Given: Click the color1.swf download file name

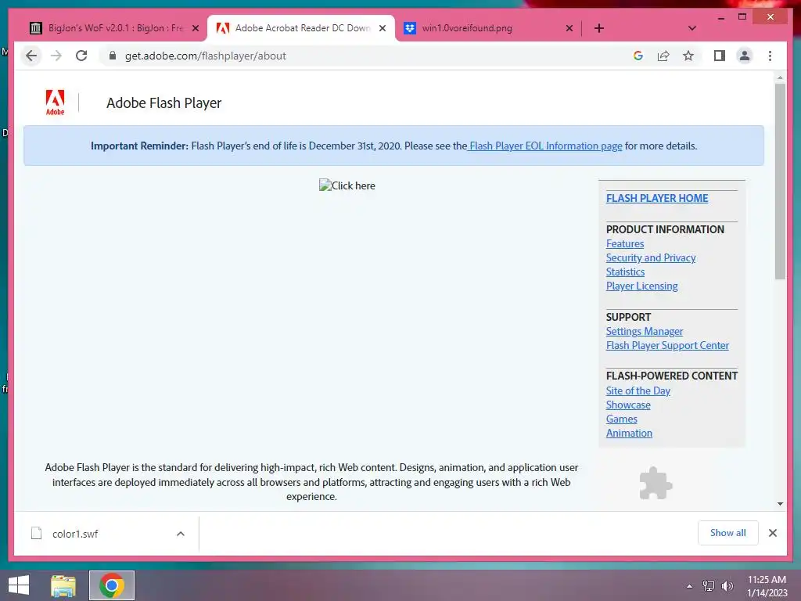Looking at the screenshot, I should click(75, 534).
